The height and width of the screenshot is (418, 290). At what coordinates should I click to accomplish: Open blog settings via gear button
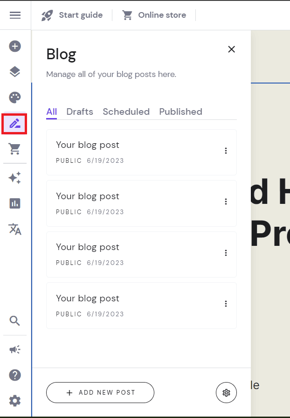coord(226,392)
